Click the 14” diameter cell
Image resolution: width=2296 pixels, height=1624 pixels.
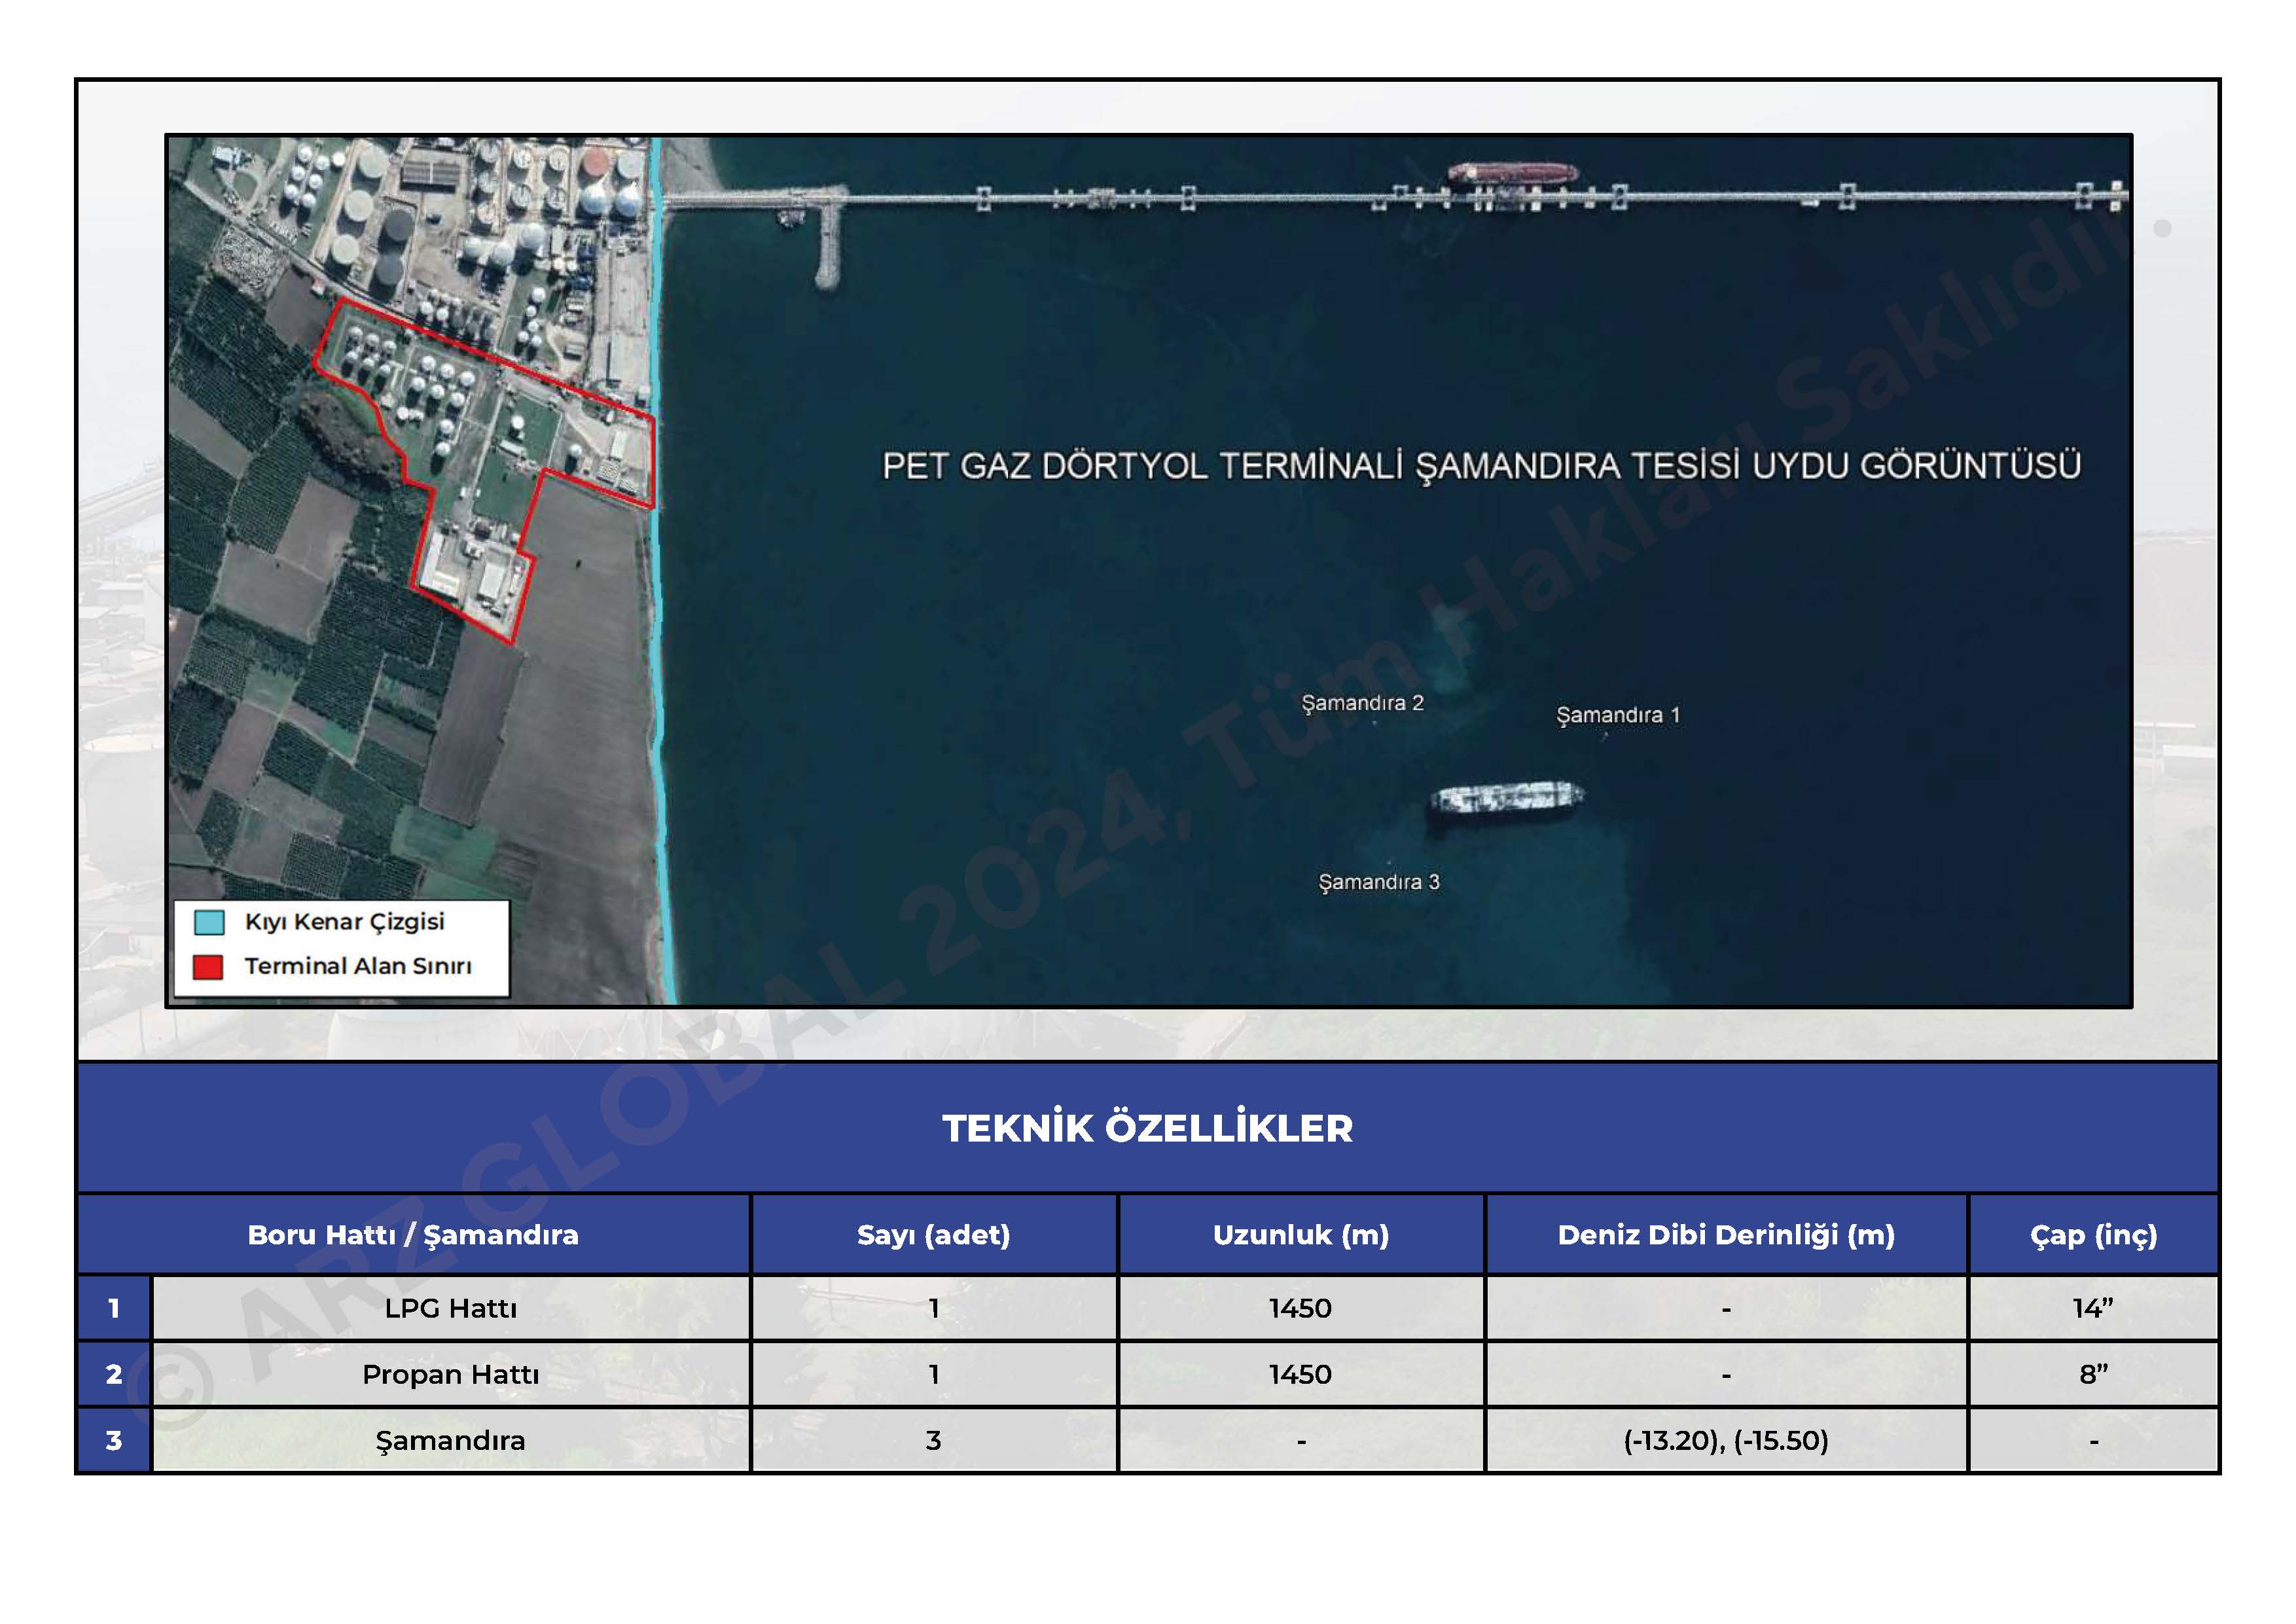coord(2093,1308)
